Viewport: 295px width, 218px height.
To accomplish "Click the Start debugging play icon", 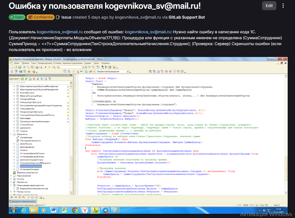I will (29, 72).
